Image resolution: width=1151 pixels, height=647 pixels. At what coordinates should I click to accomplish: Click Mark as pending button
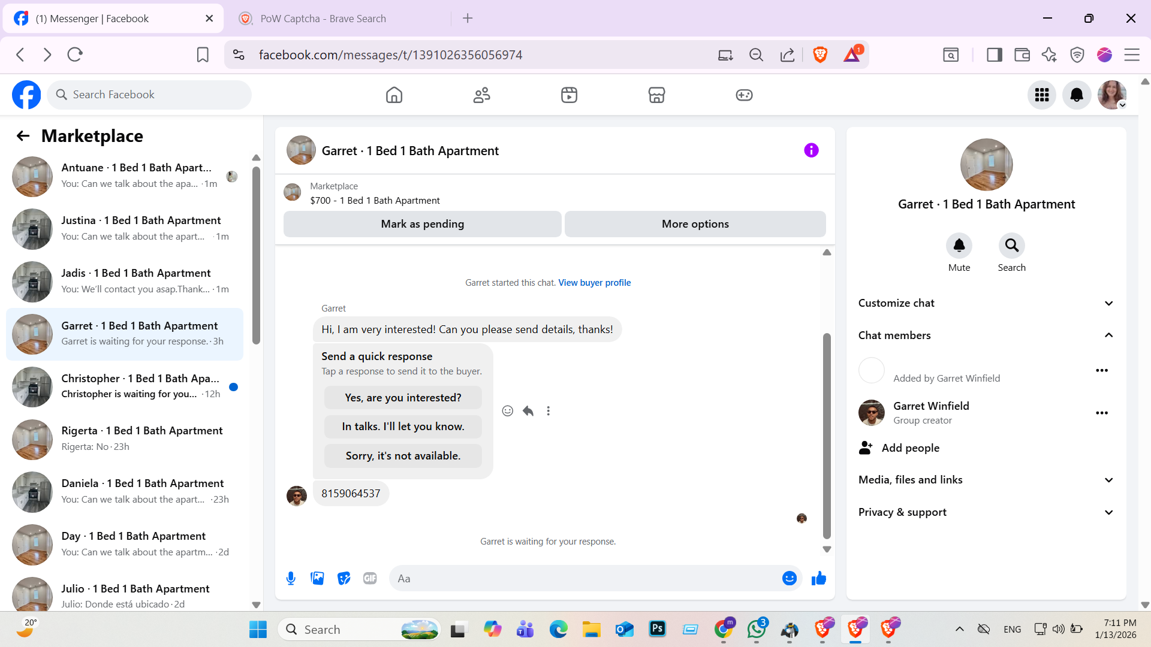tap(422, 224)
